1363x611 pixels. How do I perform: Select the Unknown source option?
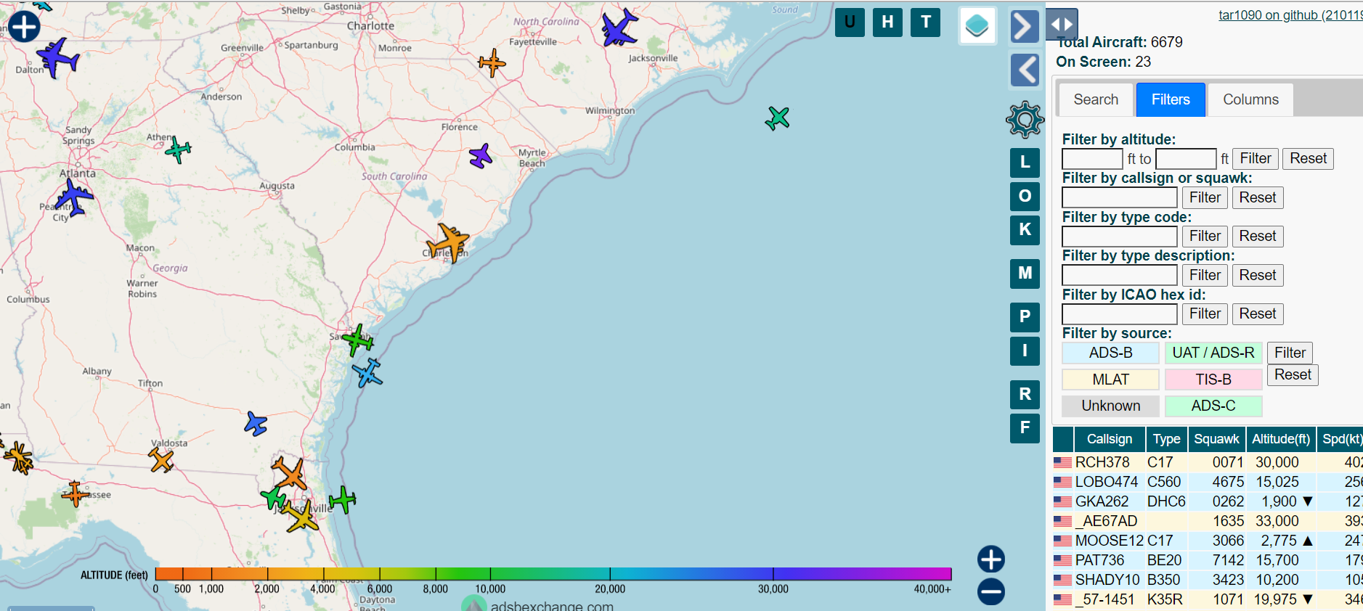click(1110, 406)
